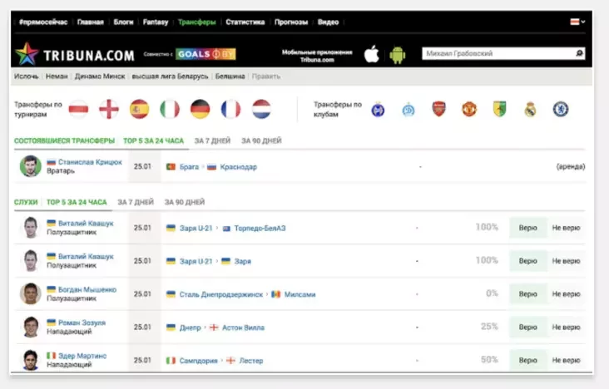The height and width of the screenshot is (389, 609).
Task: Open the #прямосейчас menu item
Action: [43, 22]
